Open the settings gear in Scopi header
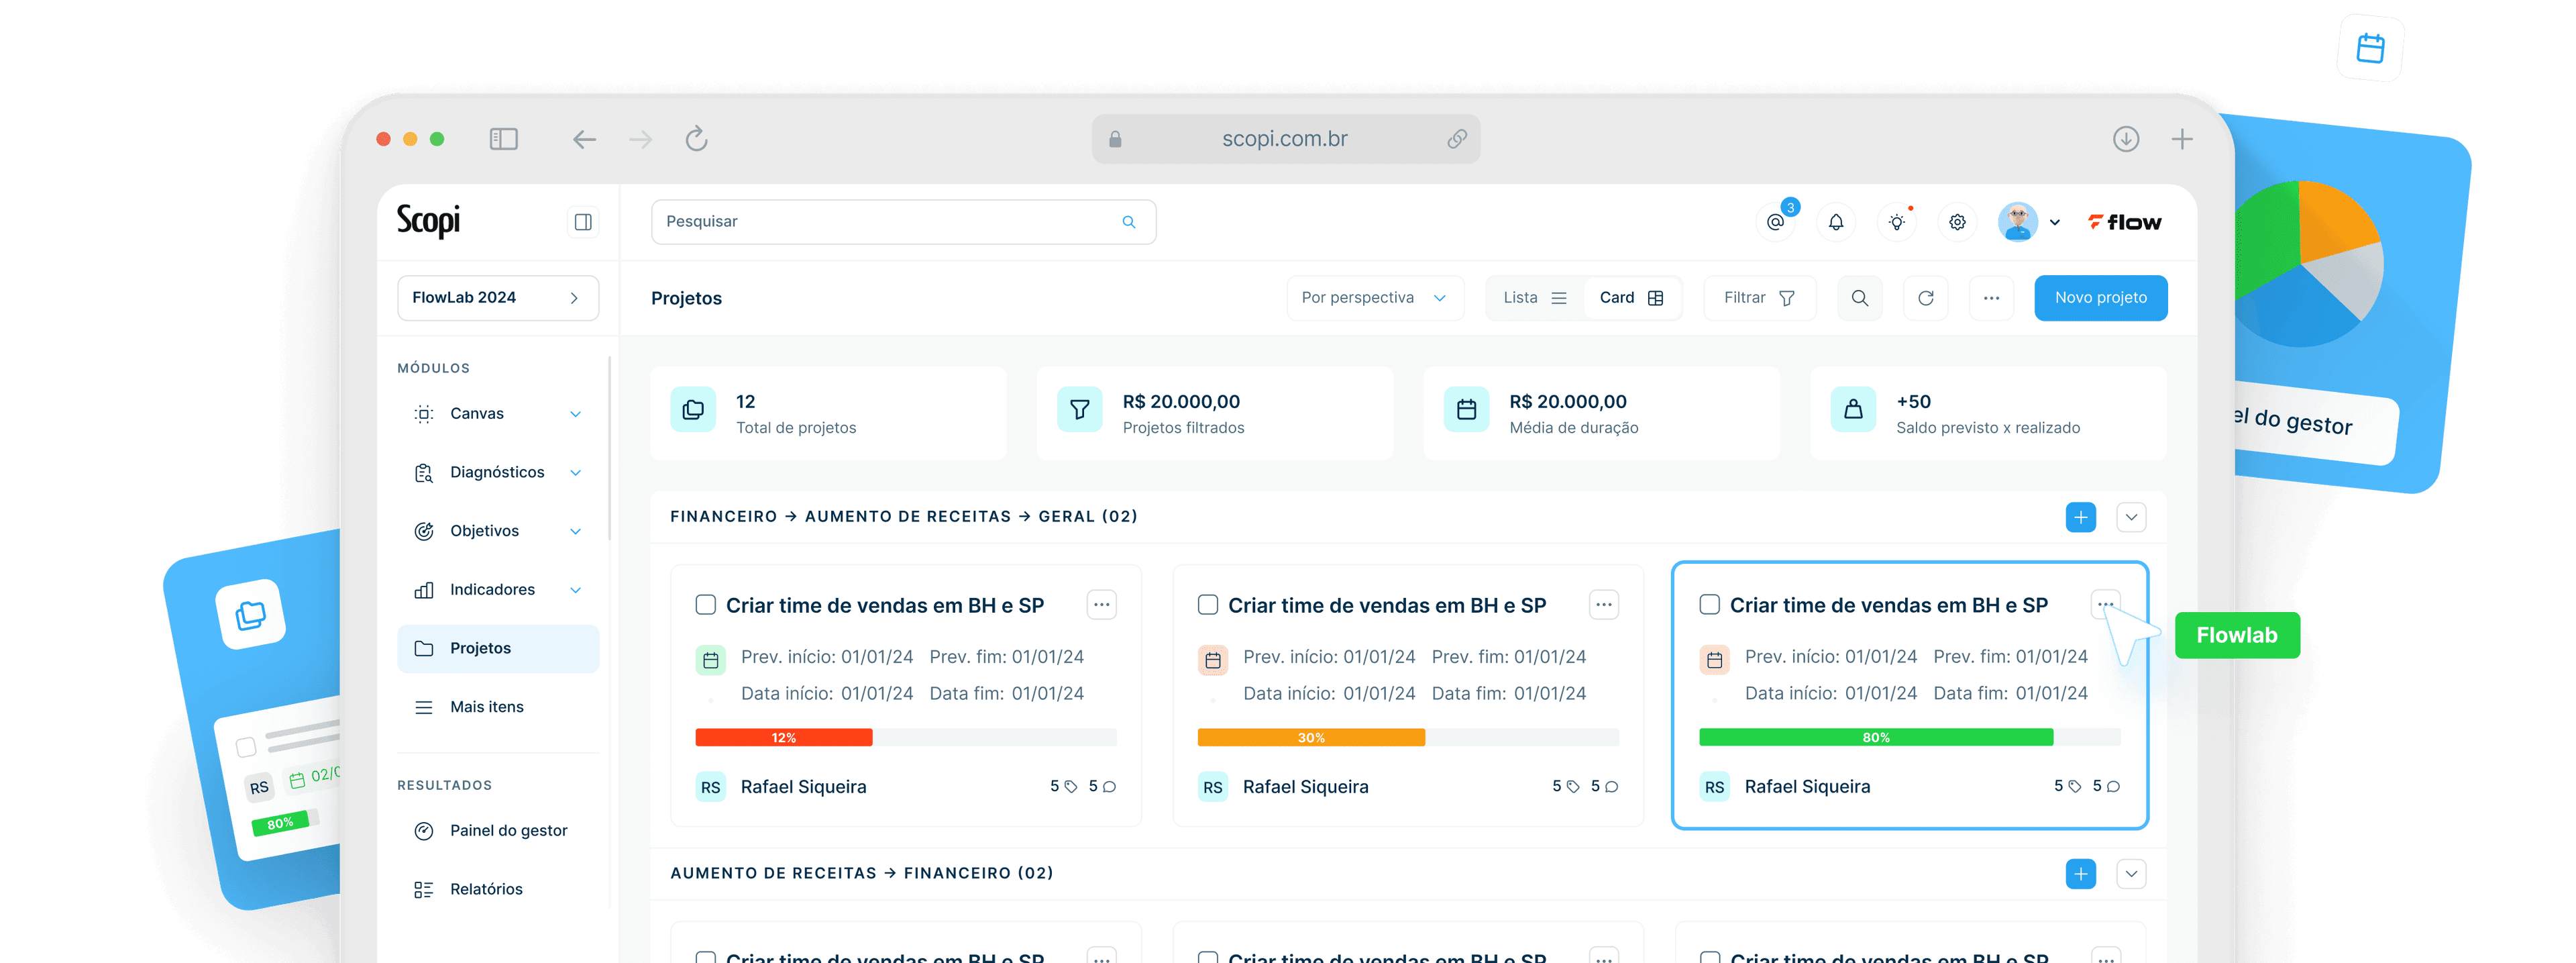 coord(1957,222)
